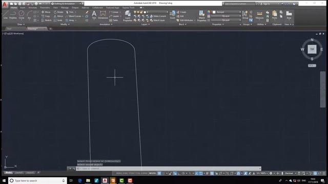The image size is (328, 184).
Task: Open the Manage ribbon tab
Action: coord(65,8)
